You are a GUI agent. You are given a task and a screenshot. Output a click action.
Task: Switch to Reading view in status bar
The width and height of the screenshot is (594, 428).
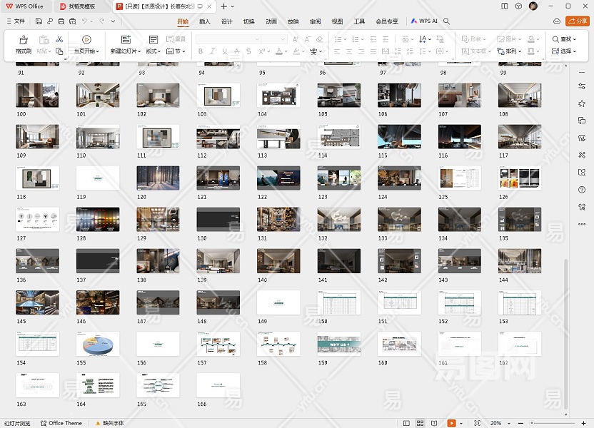coord(435,423)
